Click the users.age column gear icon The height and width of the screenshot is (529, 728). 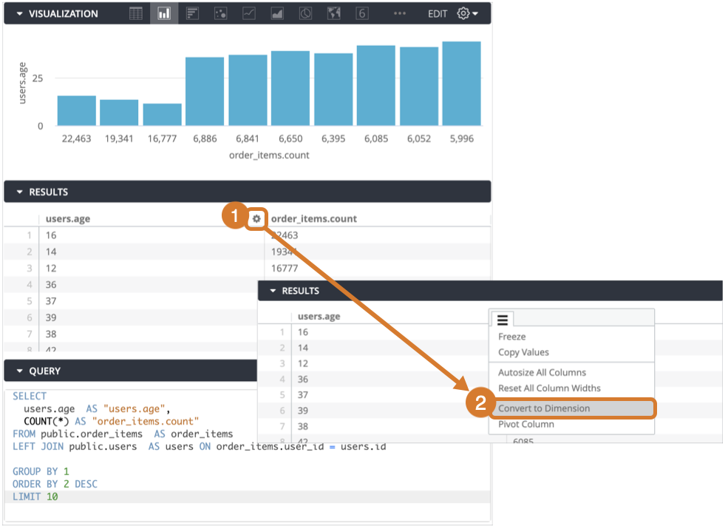256,218
